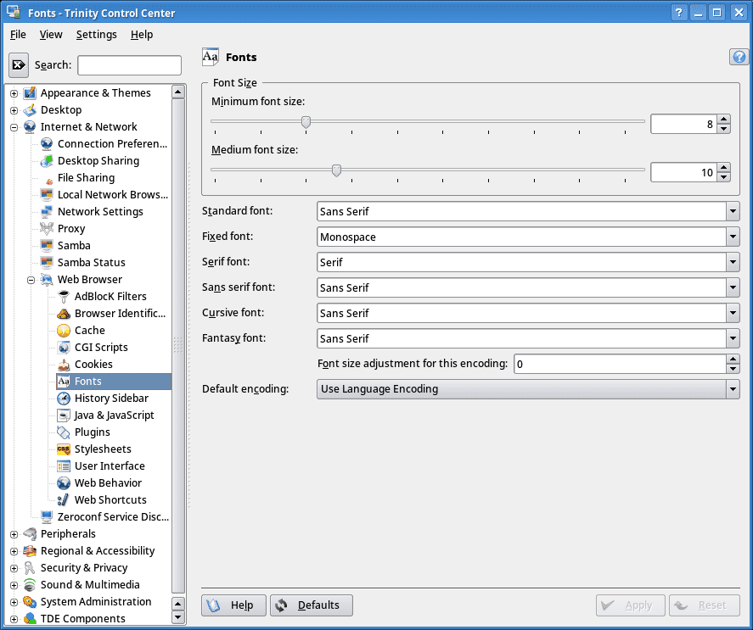The image size is (753, 630).
Task: Open the Settings menu
Action: [97, 35]
